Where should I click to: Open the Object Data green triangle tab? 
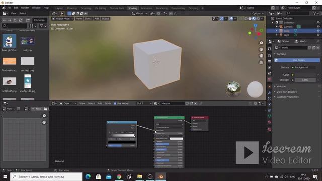[x=270, y=116]
